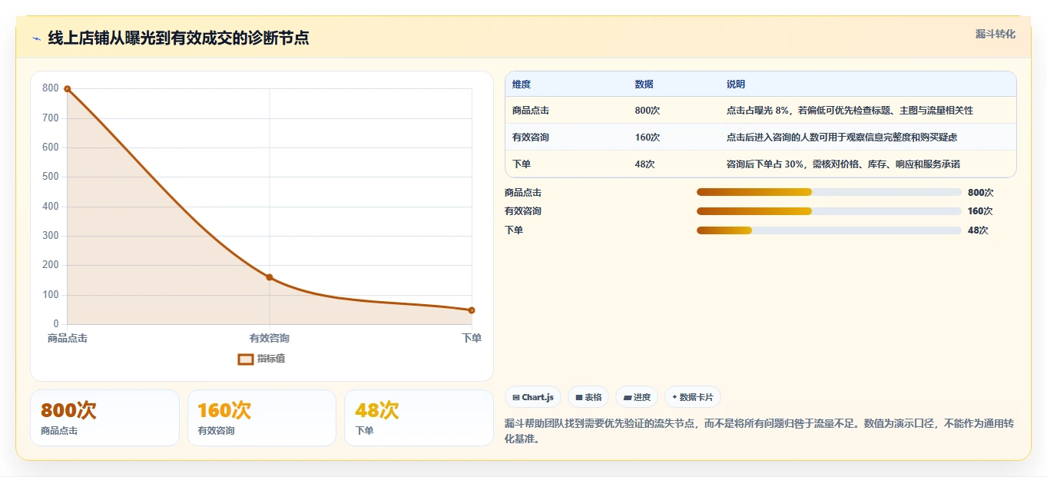Screen dimensions: 1047x477
Task: Select the 有效咨询 data point on chart
Action: pyautogui.click(x=270, y=277)
